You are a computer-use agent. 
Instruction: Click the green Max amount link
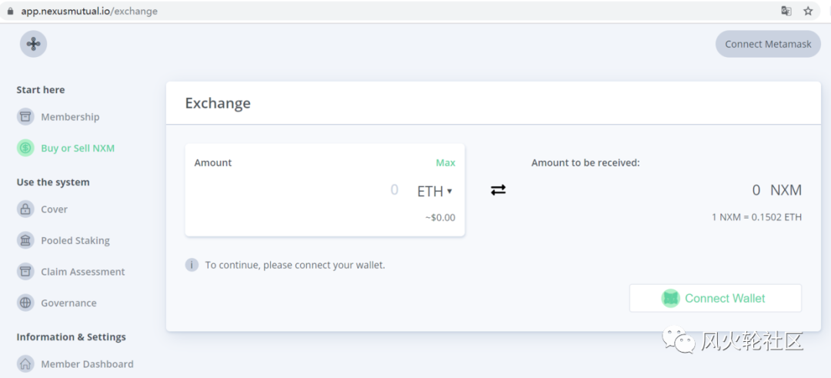(x=446, y=162)
